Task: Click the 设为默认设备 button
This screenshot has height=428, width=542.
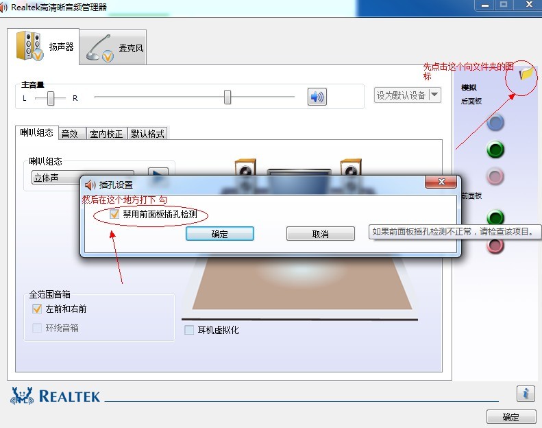Action: pyautogui.click(x=402, y=95)
